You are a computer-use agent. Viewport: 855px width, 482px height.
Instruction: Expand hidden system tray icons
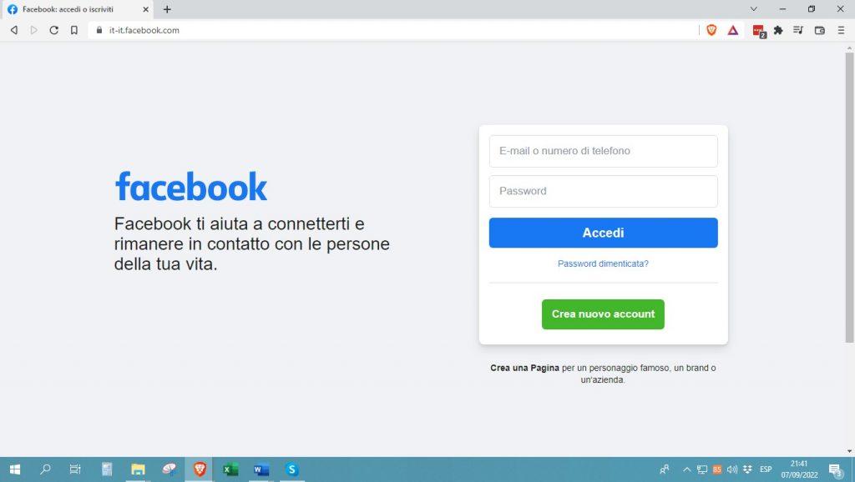click(687, 469)
